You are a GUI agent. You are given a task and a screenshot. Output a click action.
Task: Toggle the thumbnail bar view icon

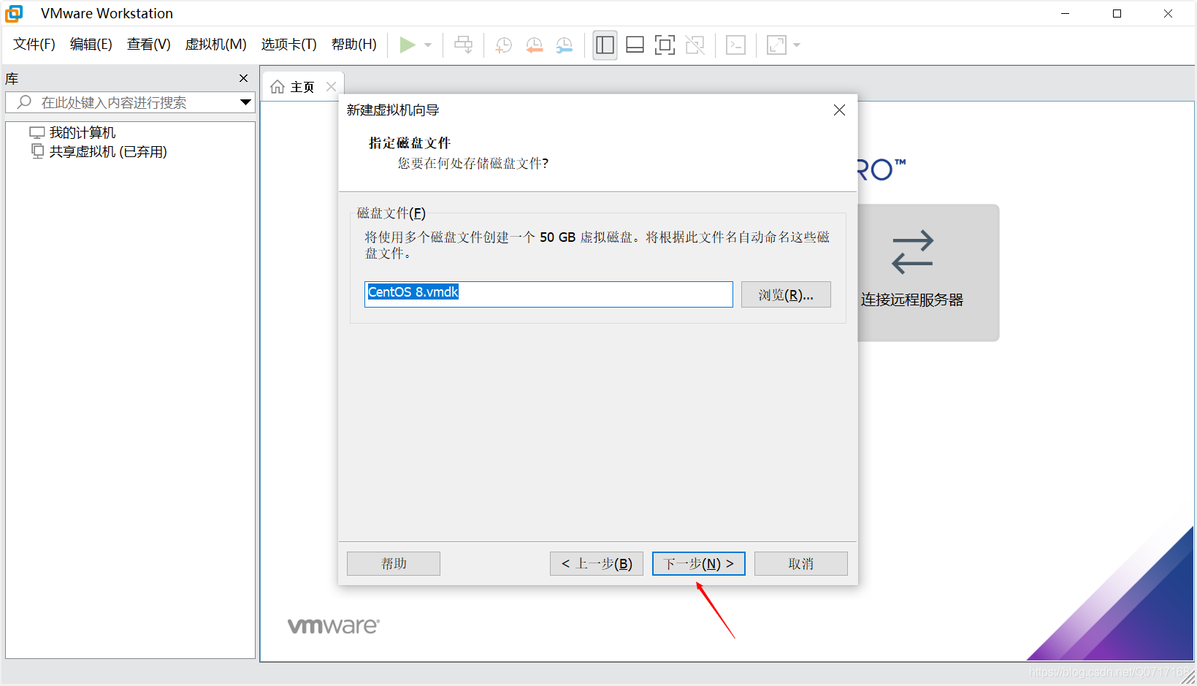(x=635, y=45)
